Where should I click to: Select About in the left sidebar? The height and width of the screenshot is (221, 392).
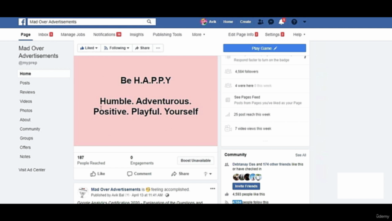click(25, 120)
